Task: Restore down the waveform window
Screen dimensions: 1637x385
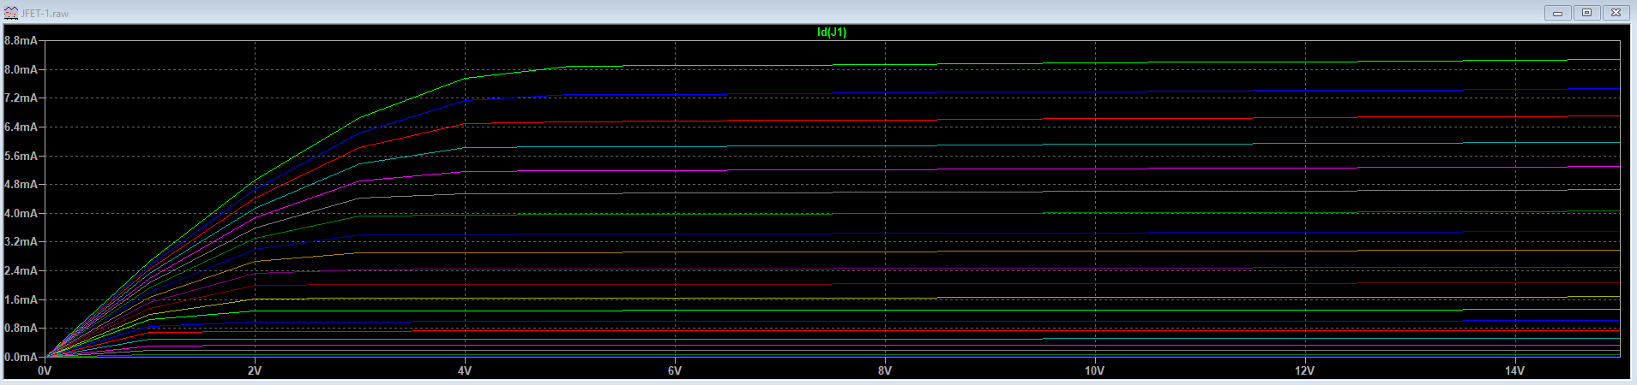Action: pos(1586,13)
